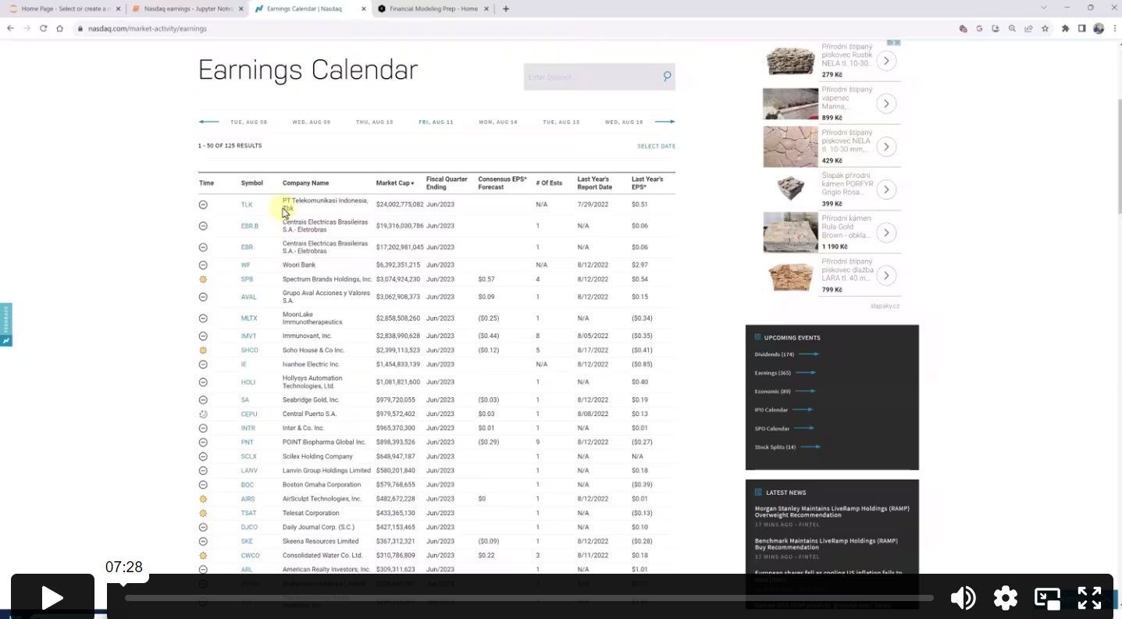Seek along the video progress bar
1122x619 pixels.
pos(529,598)
